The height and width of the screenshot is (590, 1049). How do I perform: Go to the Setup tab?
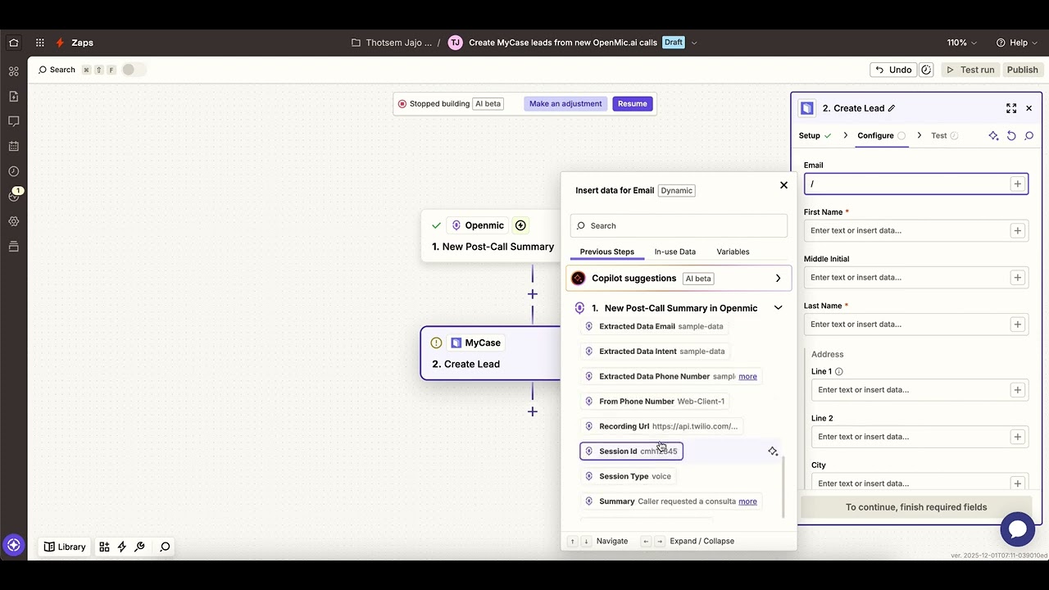tap(815, 136)
